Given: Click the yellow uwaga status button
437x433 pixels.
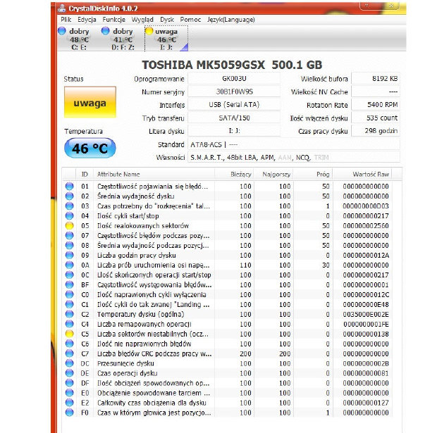Looking at the screenshot, I should pyautogui.click(x=90, y=102).
